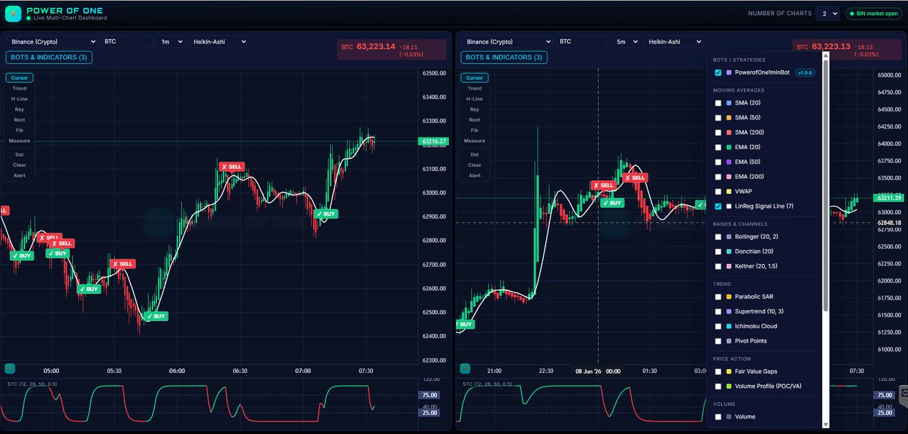Select Ray tool on the 1m chart
Screen dimensions: 908x434
20,109
